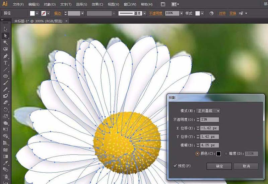Select the Eyedropper tool
The height and width of the screenshot is (184, 268).
(5, 163)
